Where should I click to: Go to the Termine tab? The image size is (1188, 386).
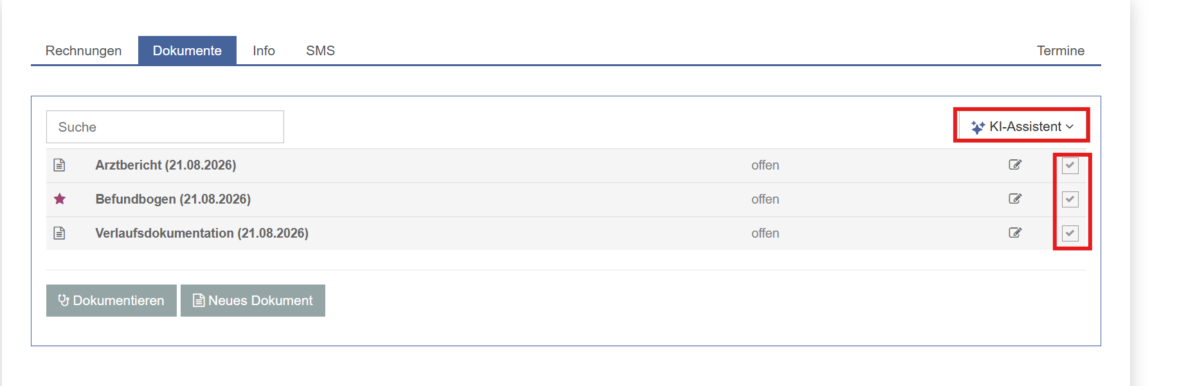pyautogui.click(x=1060, y=51)
